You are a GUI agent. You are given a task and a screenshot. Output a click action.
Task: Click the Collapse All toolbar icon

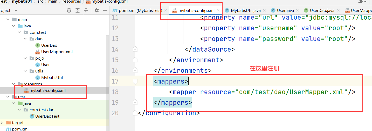pos(86,10)
